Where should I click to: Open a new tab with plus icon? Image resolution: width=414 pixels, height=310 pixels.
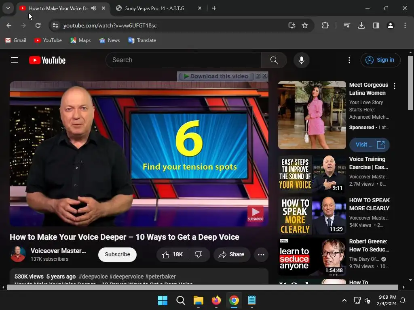pos(214,8)
